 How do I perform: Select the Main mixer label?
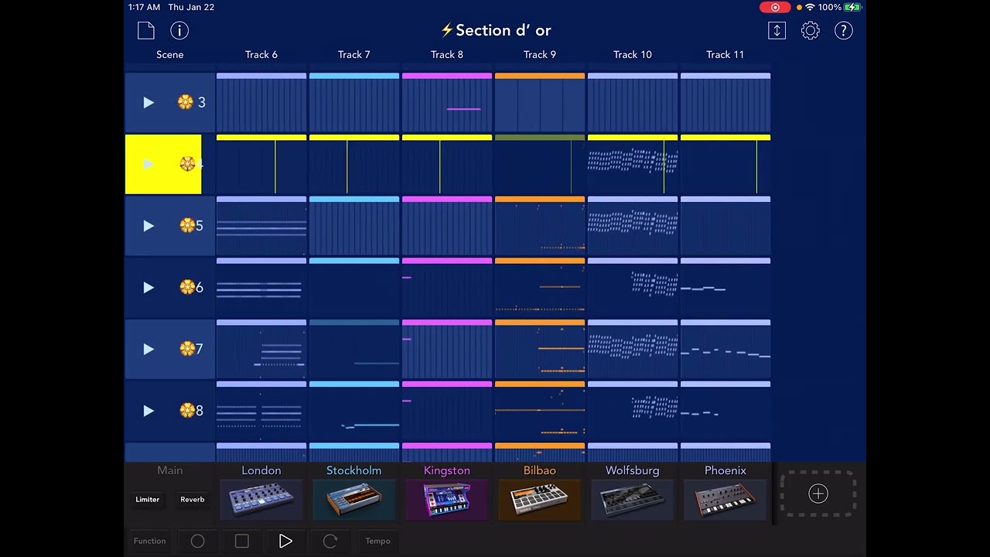[170, 470]
